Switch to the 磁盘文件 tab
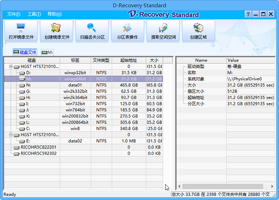The height and width of the screenshot is (200, 279). coord(25,52)
